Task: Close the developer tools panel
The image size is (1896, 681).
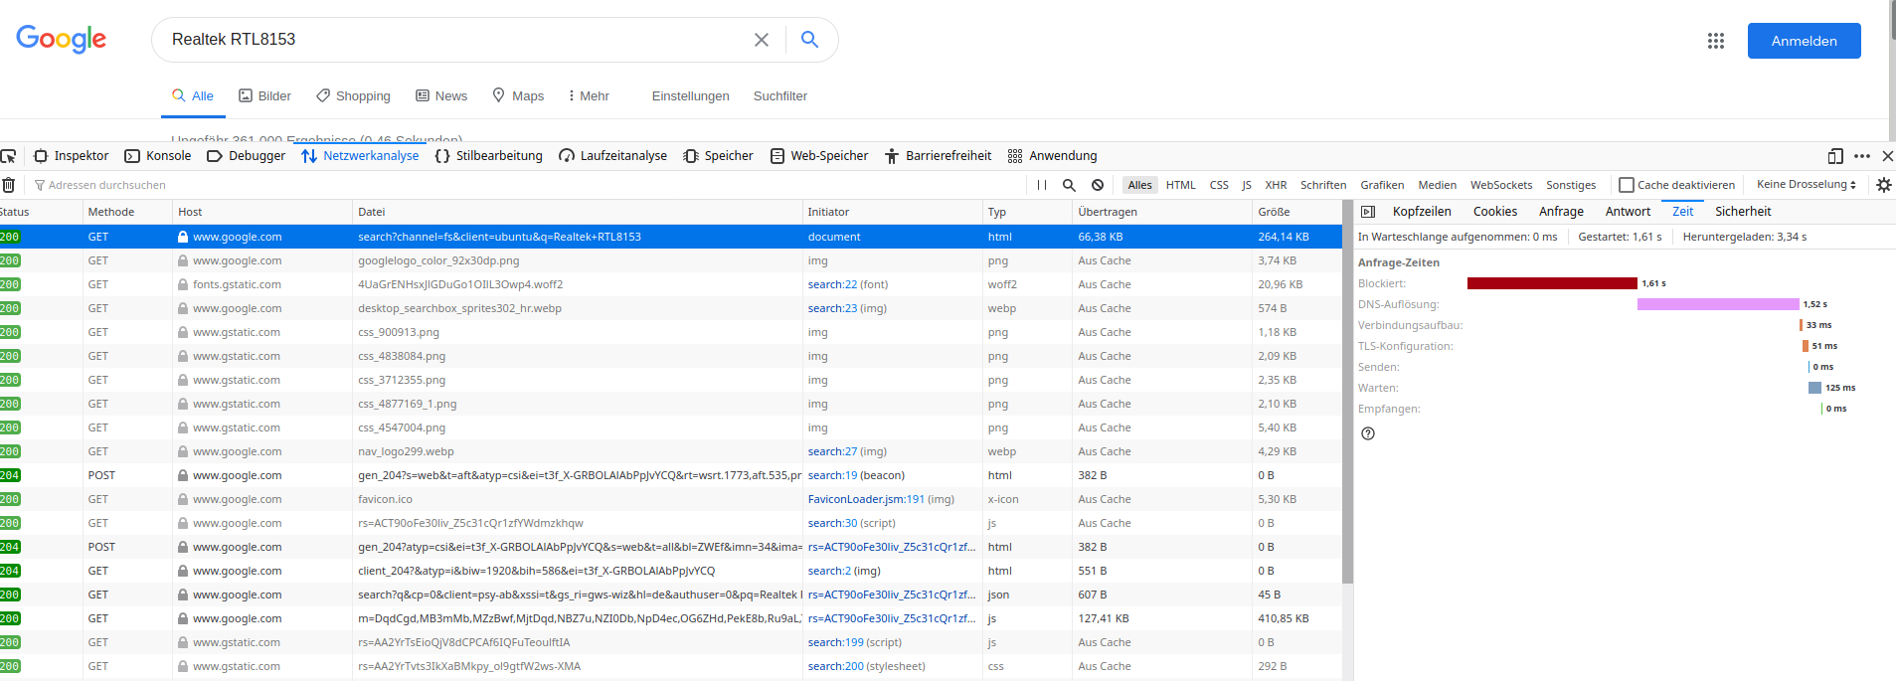Action: [x=1887, y=156]
